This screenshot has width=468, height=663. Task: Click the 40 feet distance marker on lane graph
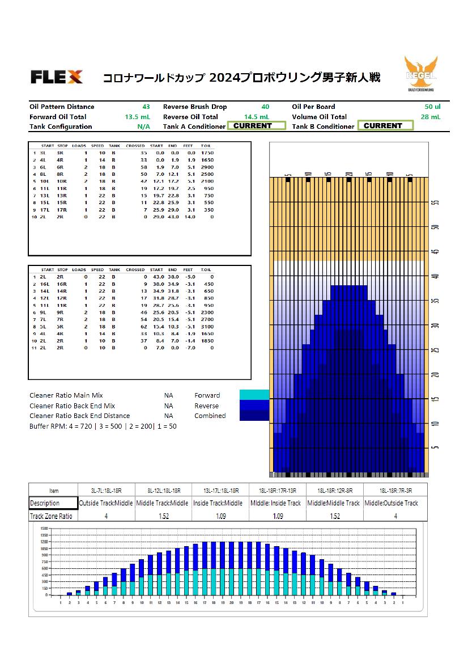[436, 276]
